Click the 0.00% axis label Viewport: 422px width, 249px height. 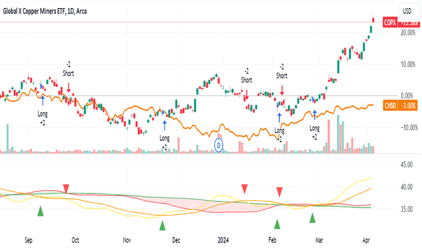(407, 96)
